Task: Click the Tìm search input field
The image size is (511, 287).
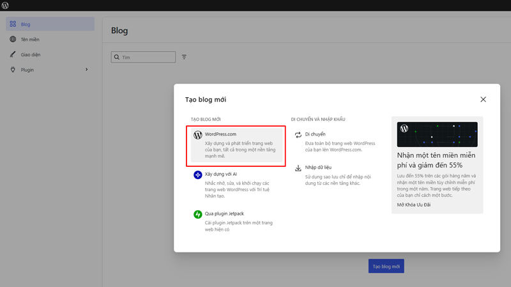Action: click(x=147, y=58)
